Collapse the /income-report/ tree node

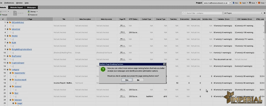10,79
